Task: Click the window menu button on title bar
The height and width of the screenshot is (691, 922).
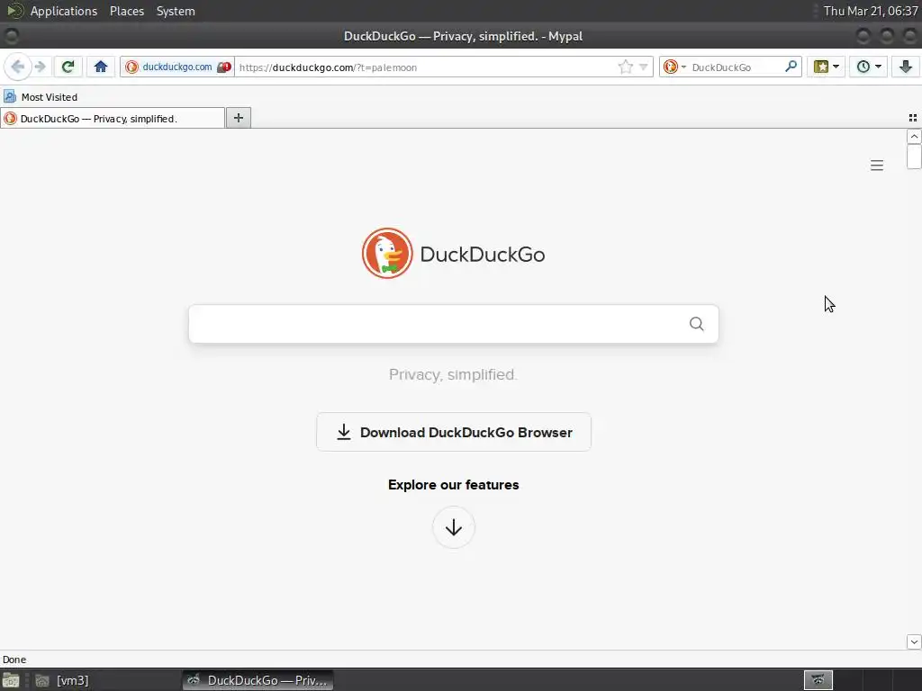Action: pyautogui.click(x=12, y=36)
